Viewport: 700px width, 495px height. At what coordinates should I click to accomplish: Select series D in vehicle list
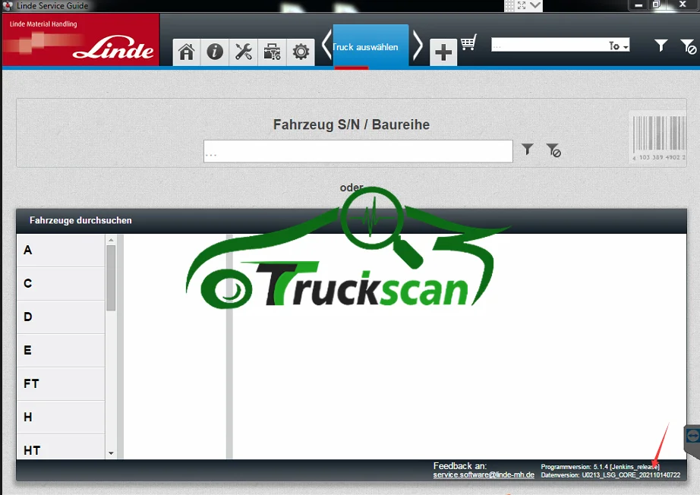(x=61, y=317)
